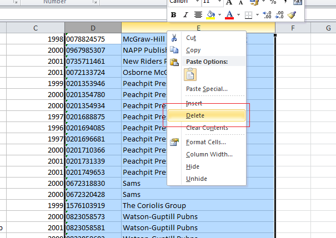336x238 pixels.
Task: Click Hide in the context menu
Action: pyautogui.click(x=193, y=166)
